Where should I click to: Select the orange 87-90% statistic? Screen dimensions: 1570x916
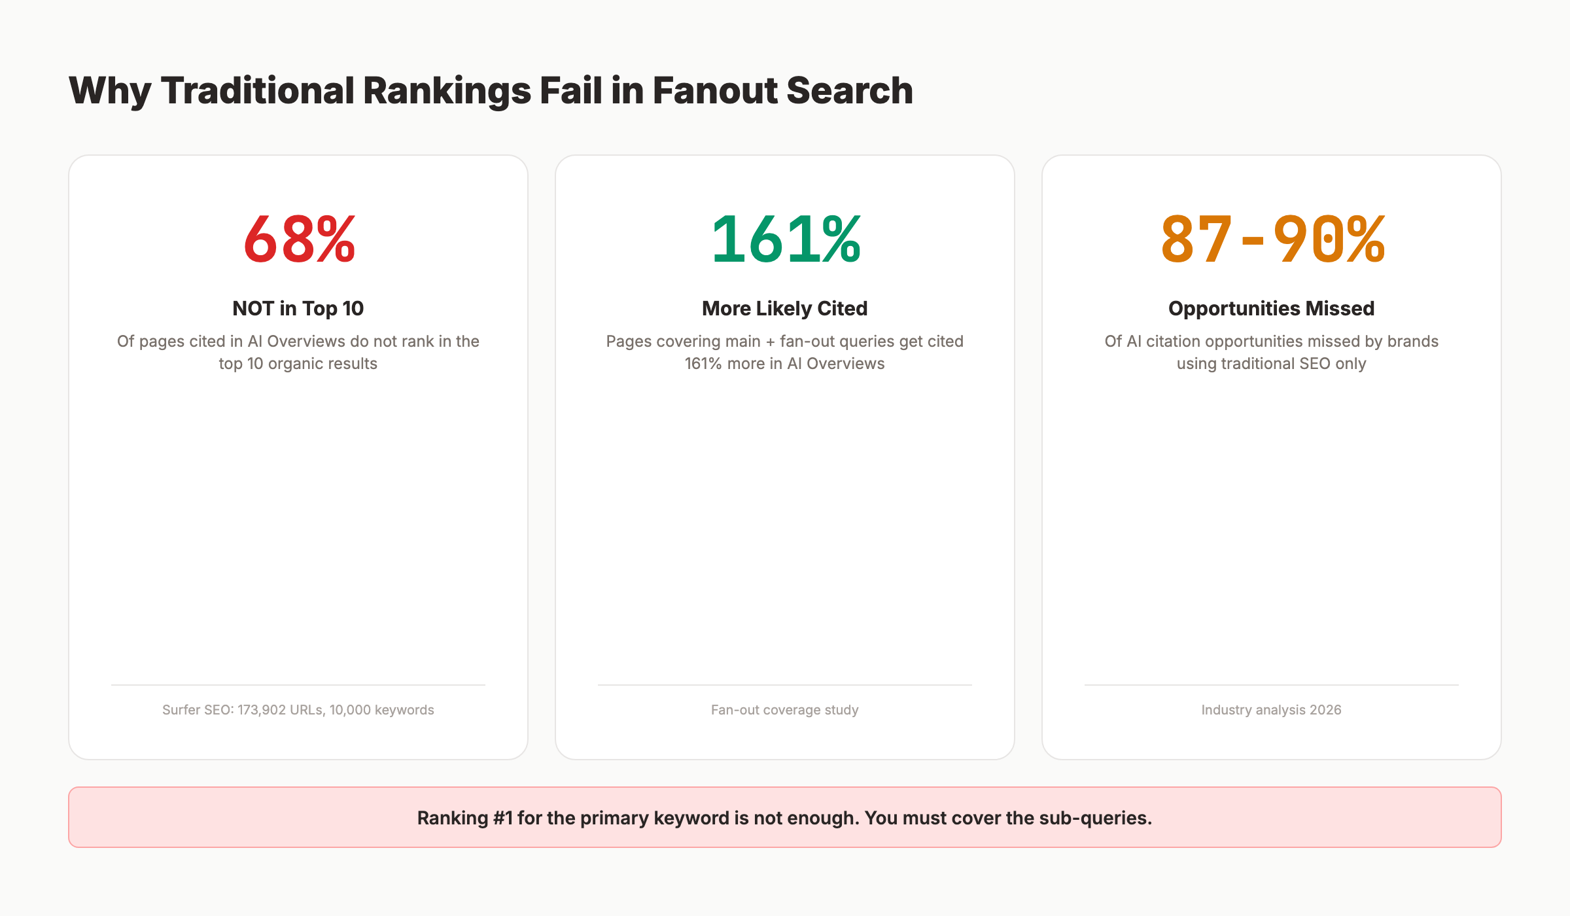point(1272,239)
